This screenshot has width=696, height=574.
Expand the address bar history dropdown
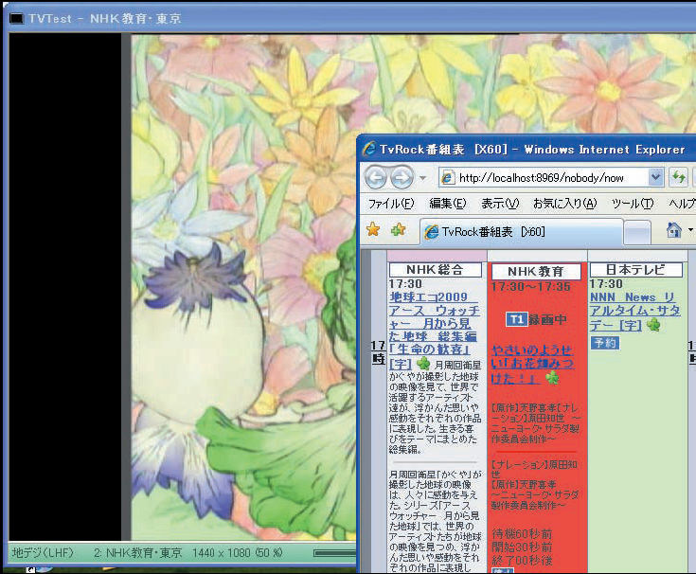[655, 178]
